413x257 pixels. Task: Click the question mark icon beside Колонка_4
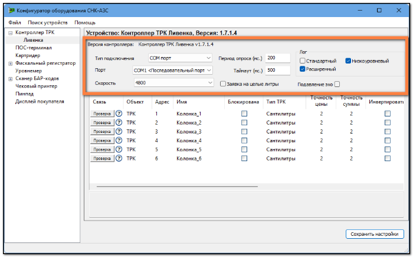[119, 141]
